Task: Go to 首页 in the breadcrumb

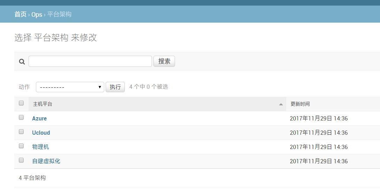Action: [x=20, y=14]
